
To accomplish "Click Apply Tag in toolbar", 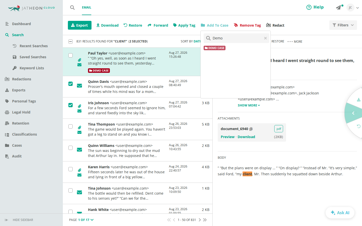I will click(184, 25).
